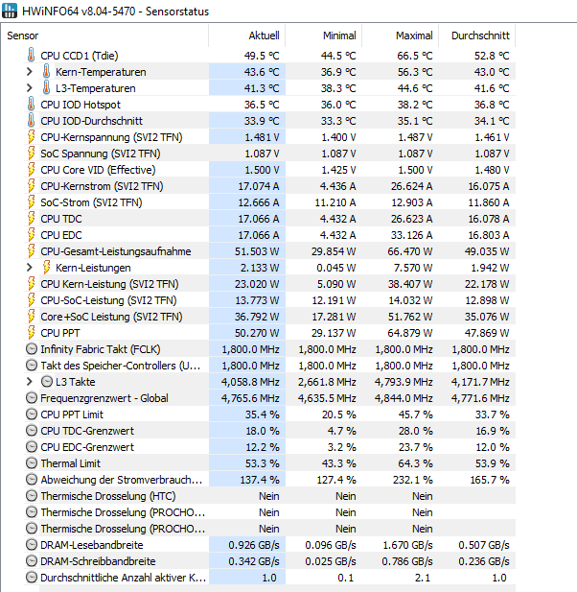Click the circle icon beside CPU PPT Limit
577x592 pixels.
pos(32,414)
